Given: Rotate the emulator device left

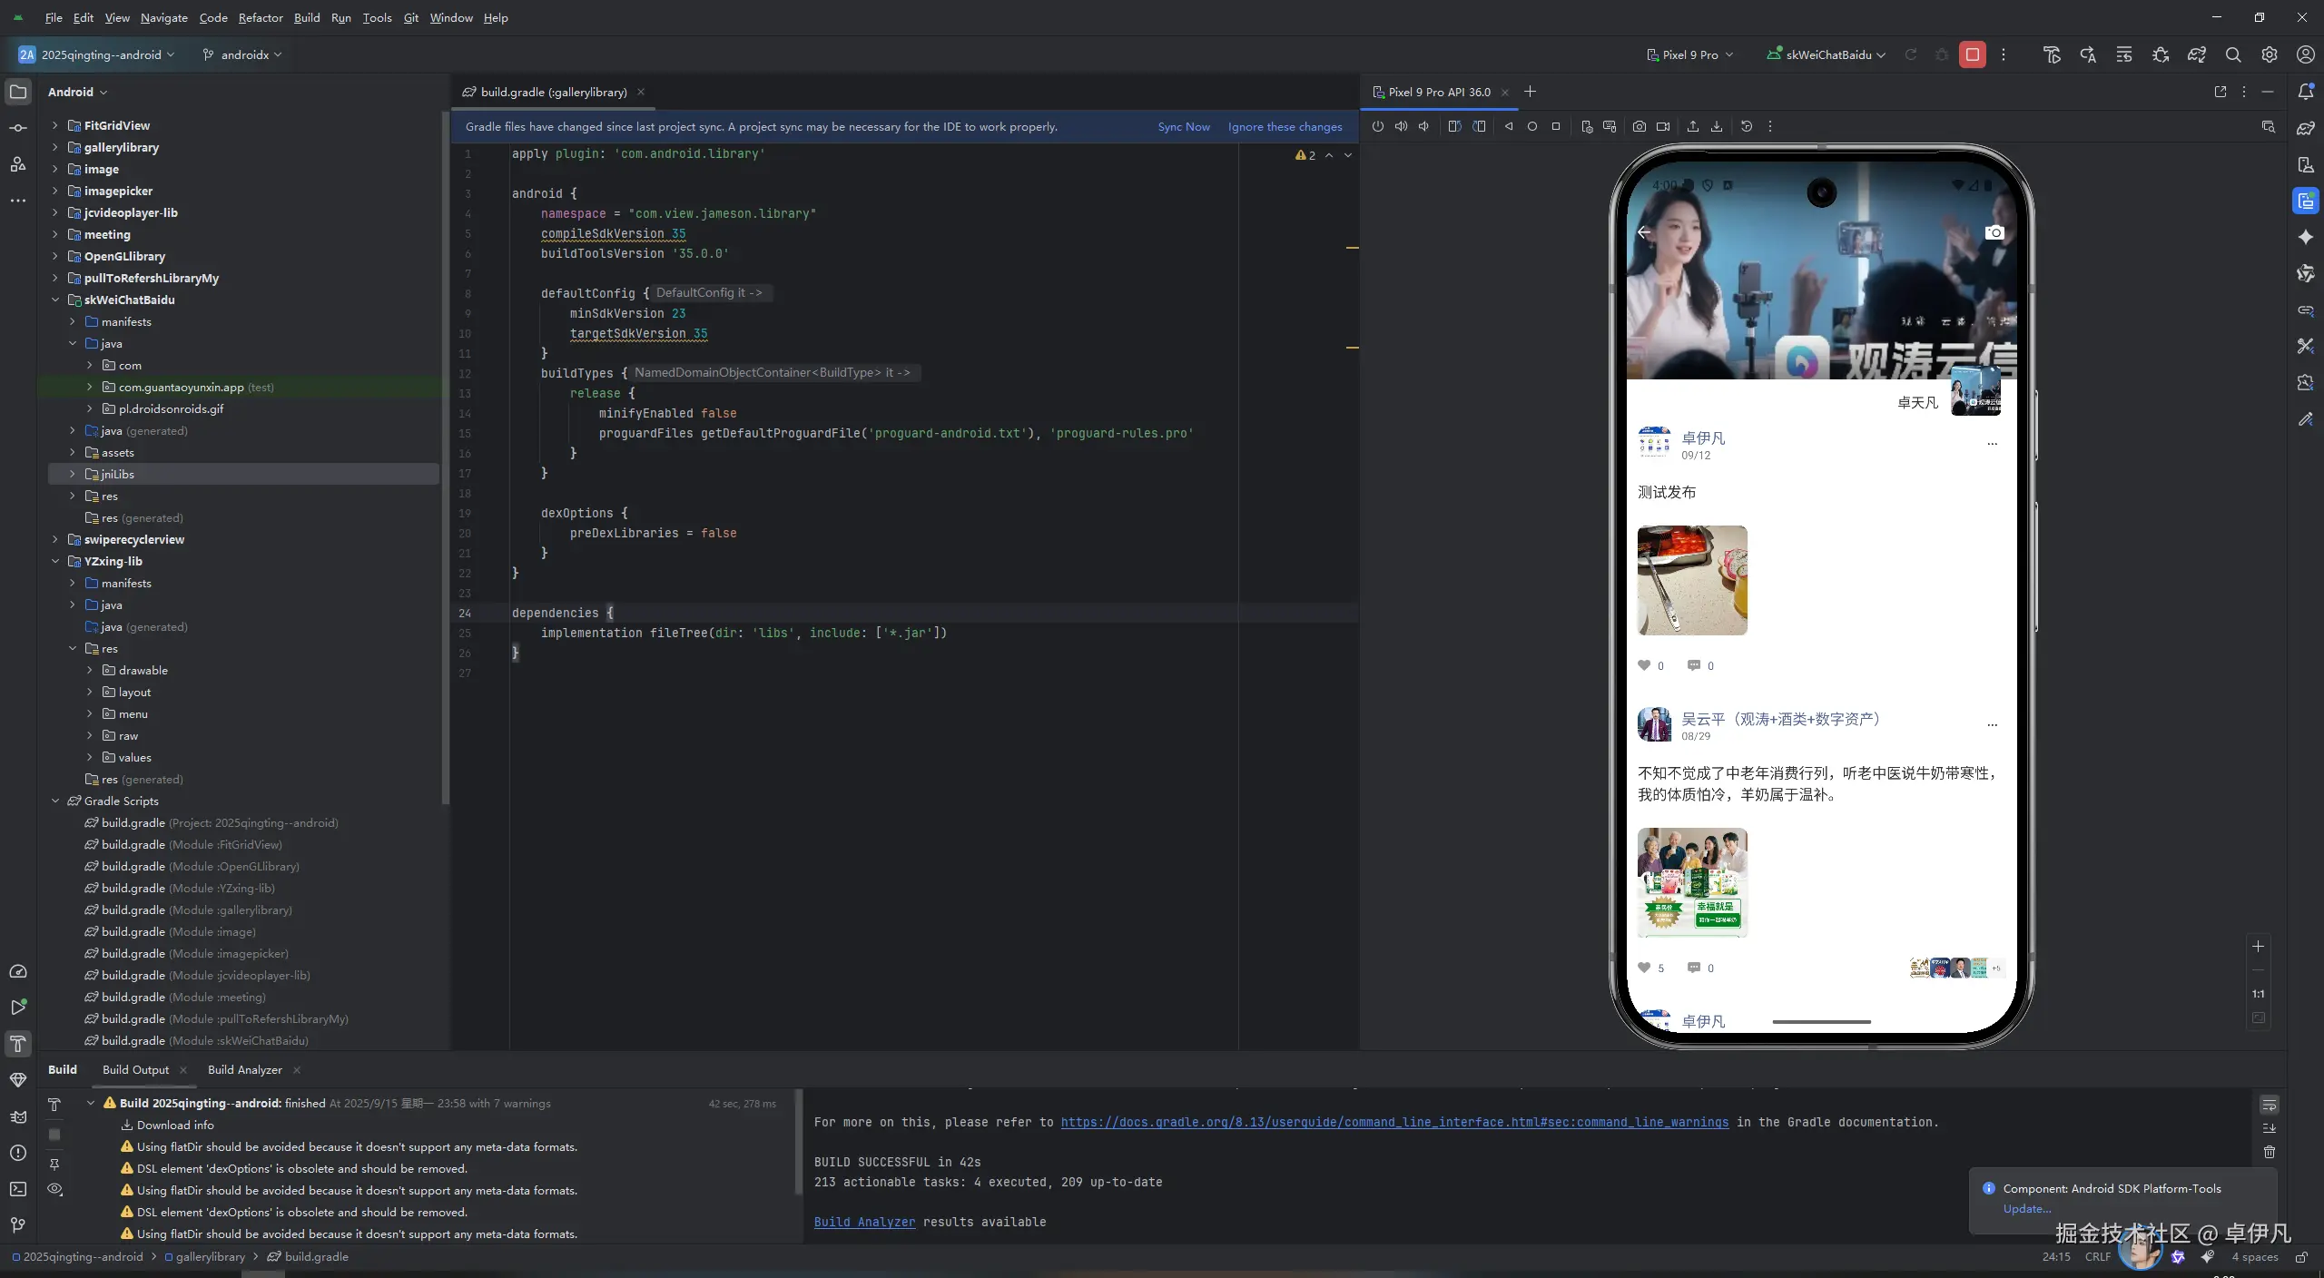Looking at the screenshot, I should coord(1454,127).
